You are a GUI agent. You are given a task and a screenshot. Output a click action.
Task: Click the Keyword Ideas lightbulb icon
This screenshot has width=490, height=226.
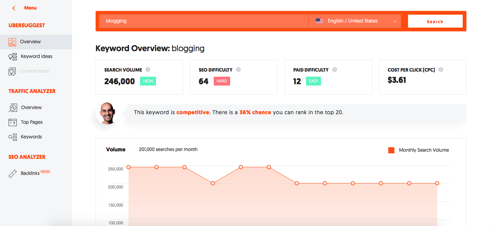(12, 57)
